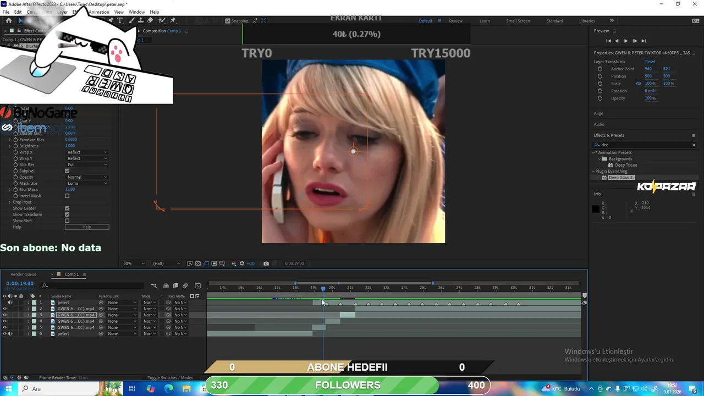Toggle the Snapping checkbox

[228, 21]
